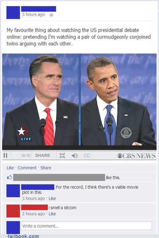Click the CBS eye watermark on video
159x238 pixels.
(126, 133)
